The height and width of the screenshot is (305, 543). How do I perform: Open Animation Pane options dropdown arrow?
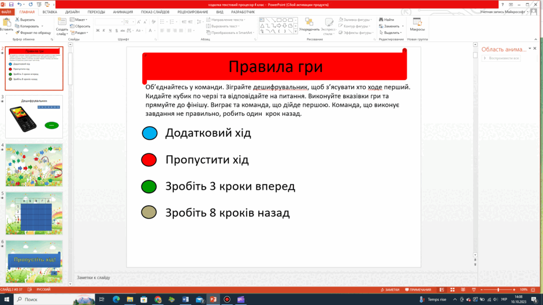pos(530,49)
